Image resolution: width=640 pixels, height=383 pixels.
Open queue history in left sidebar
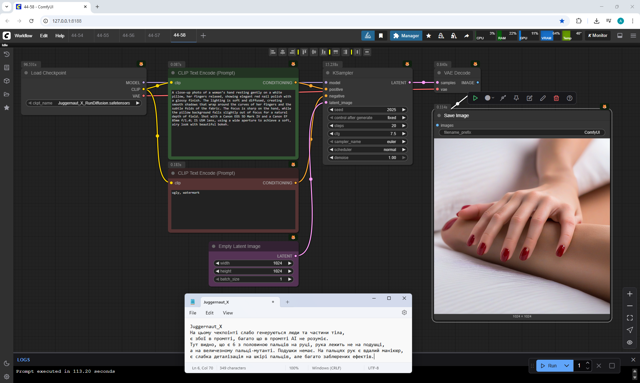(6, 54)
